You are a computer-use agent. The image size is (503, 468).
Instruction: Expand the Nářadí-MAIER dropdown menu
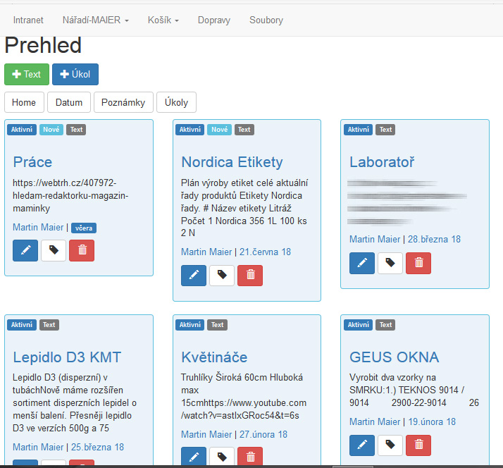pyautogui.click(x=95, y=20)
